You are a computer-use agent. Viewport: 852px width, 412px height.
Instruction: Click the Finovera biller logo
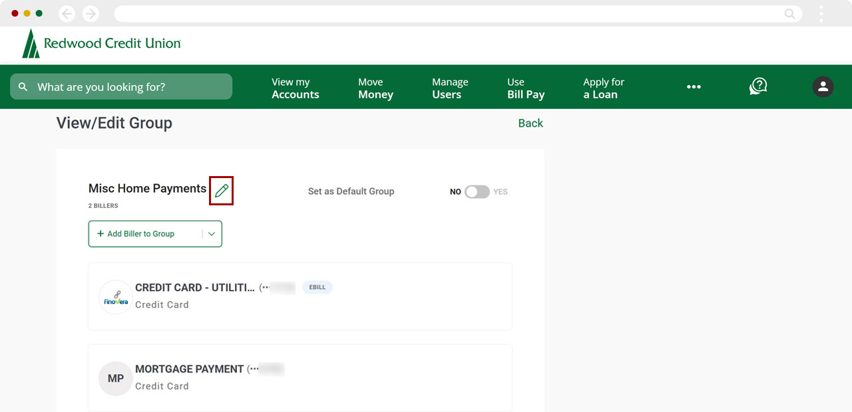point(115,297)
